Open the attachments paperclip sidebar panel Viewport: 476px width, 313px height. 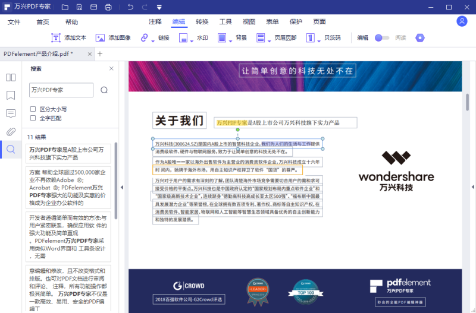(x=11, y=131)
